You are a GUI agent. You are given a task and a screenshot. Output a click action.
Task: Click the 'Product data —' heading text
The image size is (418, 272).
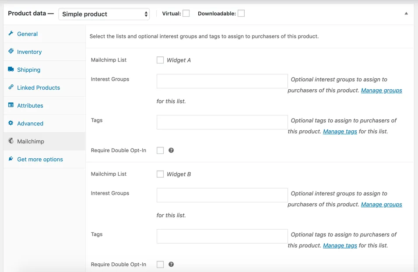point(31,13)
